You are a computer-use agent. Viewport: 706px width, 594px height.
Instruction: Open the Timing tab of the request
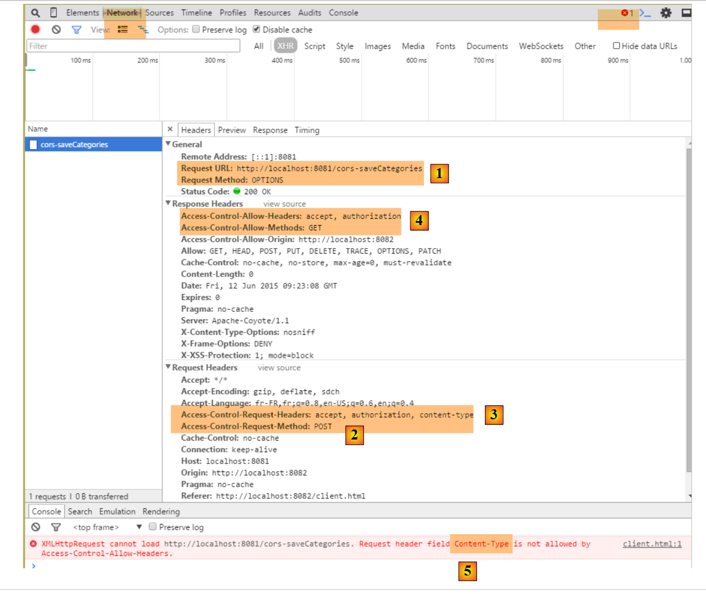307,130
